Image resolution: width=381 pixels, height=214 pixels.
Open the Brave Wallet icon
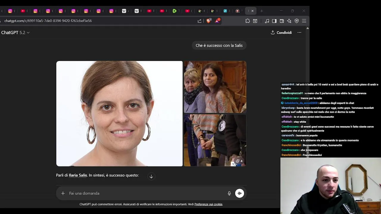coord(282,21)
